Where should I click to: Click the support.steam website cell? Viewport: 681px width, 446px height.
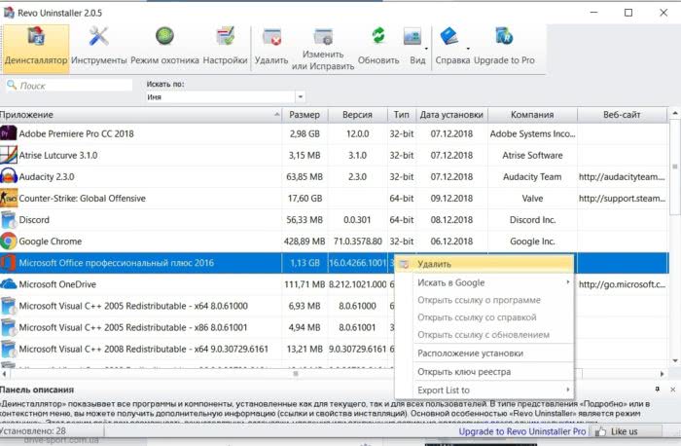click(x=622, y=199)
